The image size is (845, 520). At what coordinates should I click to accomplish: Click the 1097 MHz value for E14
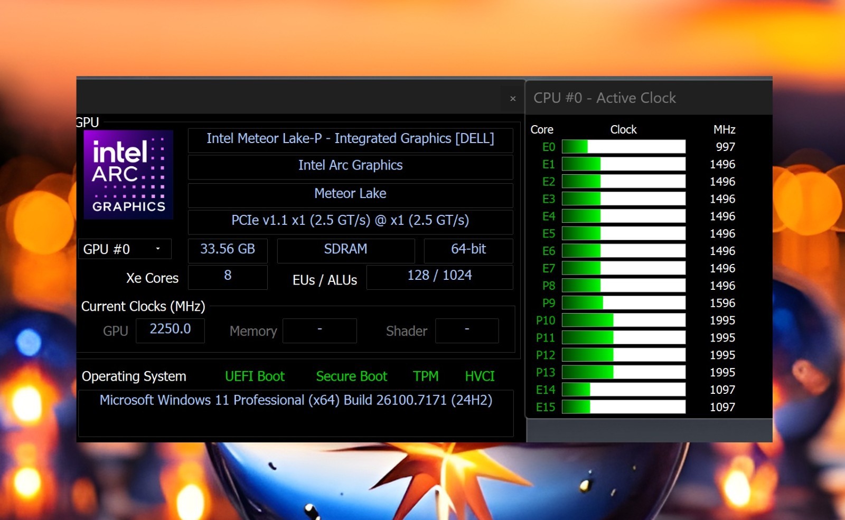coord(722,390)
